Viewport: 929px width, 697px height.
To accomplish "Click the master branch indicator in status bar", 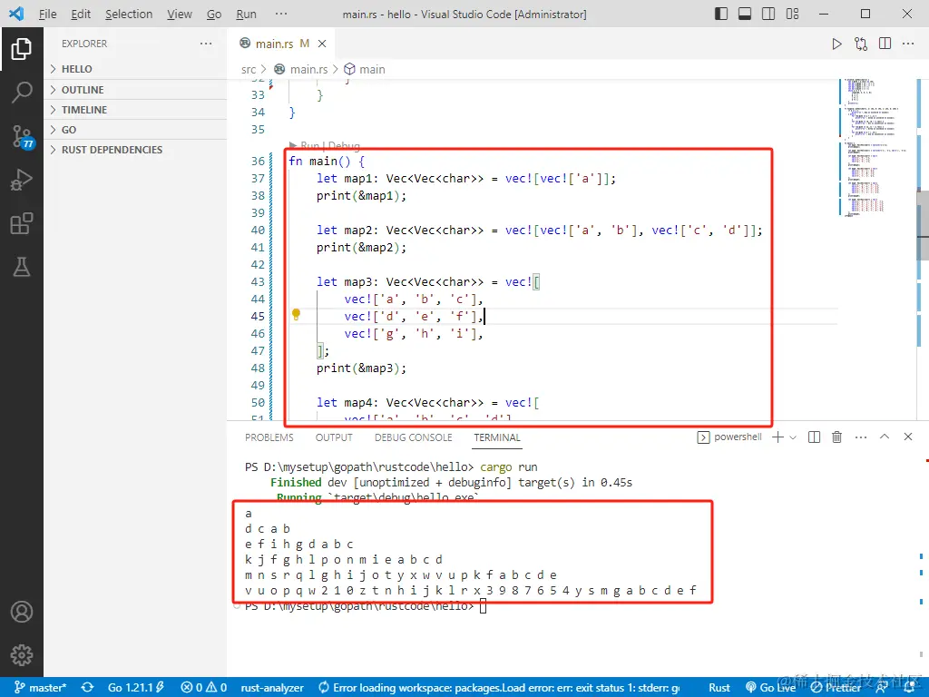I will click(40, 688).
